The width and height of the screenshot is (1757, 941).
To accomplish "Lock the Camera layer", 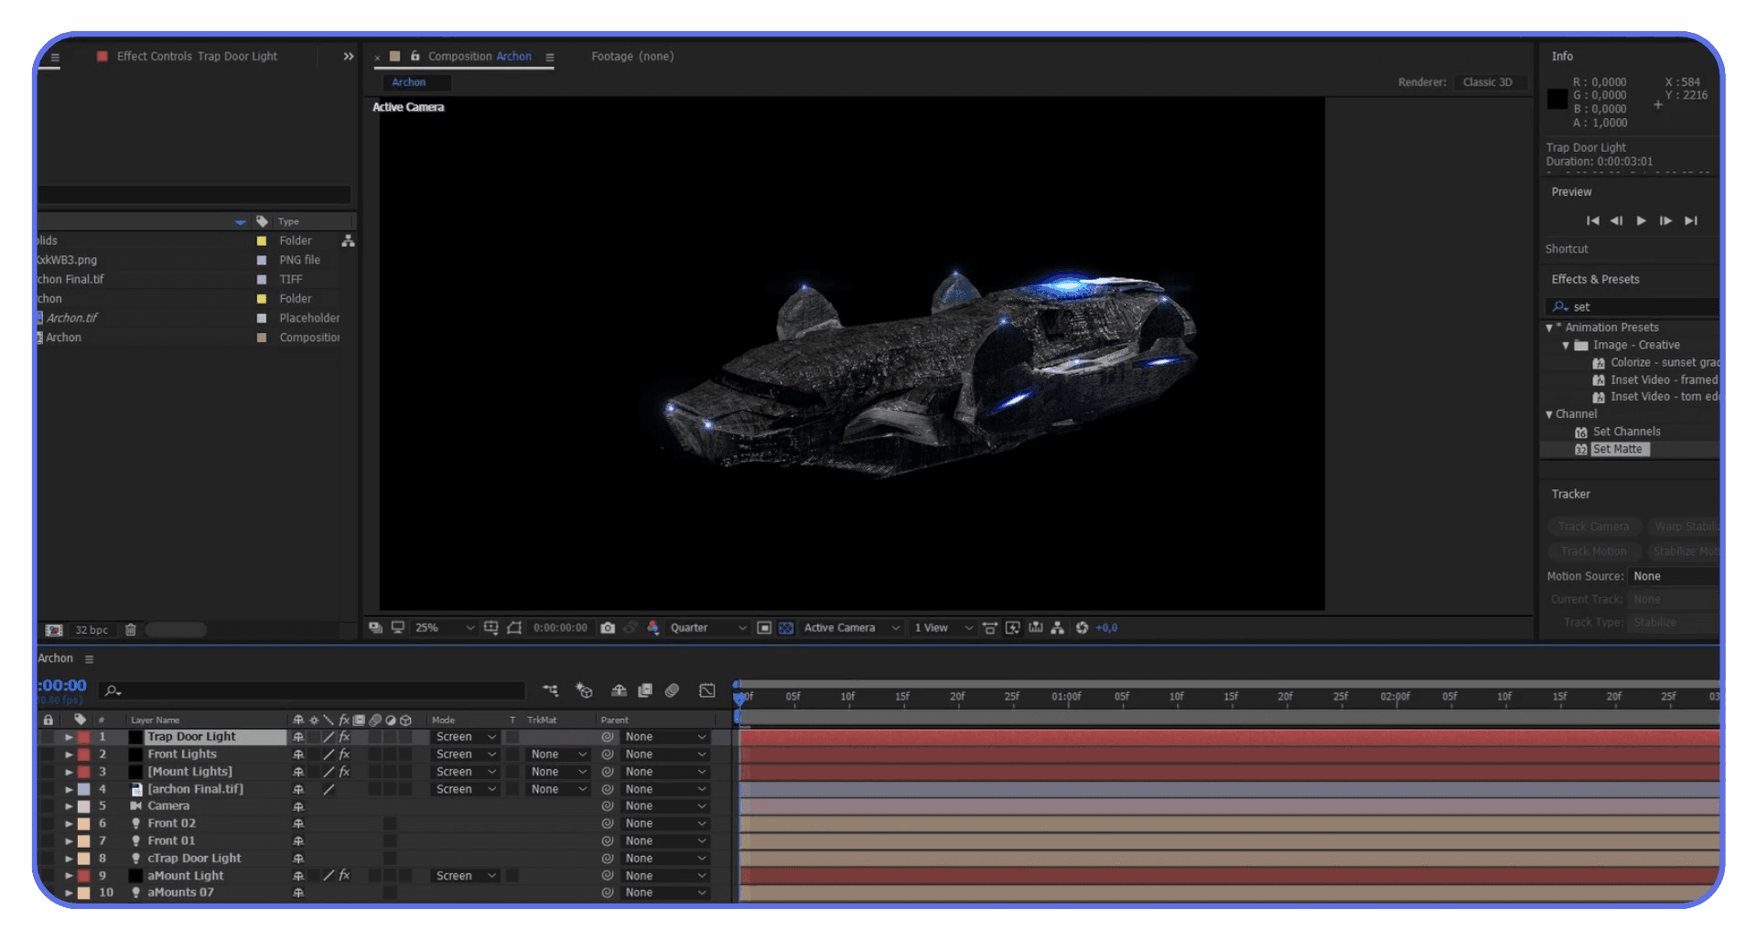I will point(47,806).
